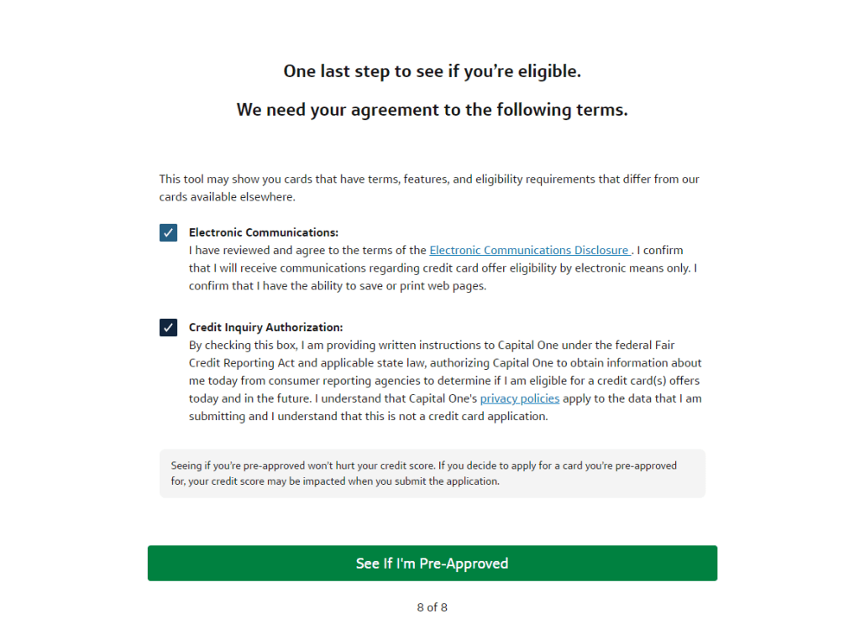
Task: Click the "8 of 8" step indicator
Action: 432,607
